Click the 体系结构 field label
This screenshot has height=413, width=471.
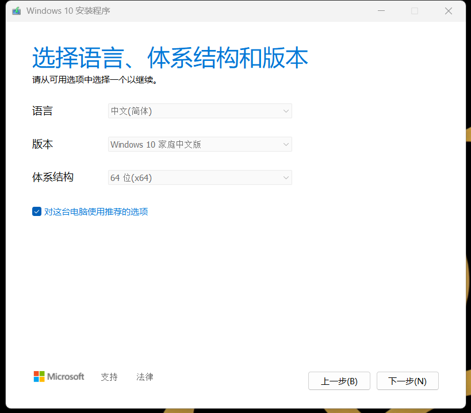pyautogui.click(x=53, y=177)
